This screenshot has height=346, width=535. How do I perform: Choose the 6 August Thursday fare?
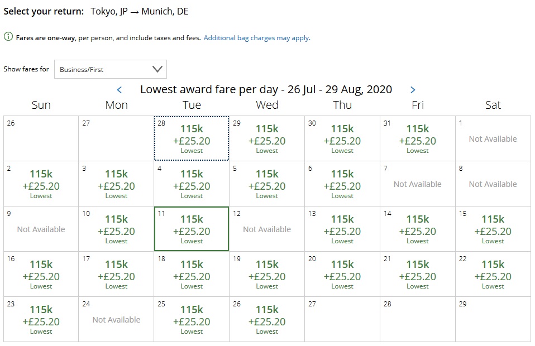pyautogui.click(x=342, y=184)
